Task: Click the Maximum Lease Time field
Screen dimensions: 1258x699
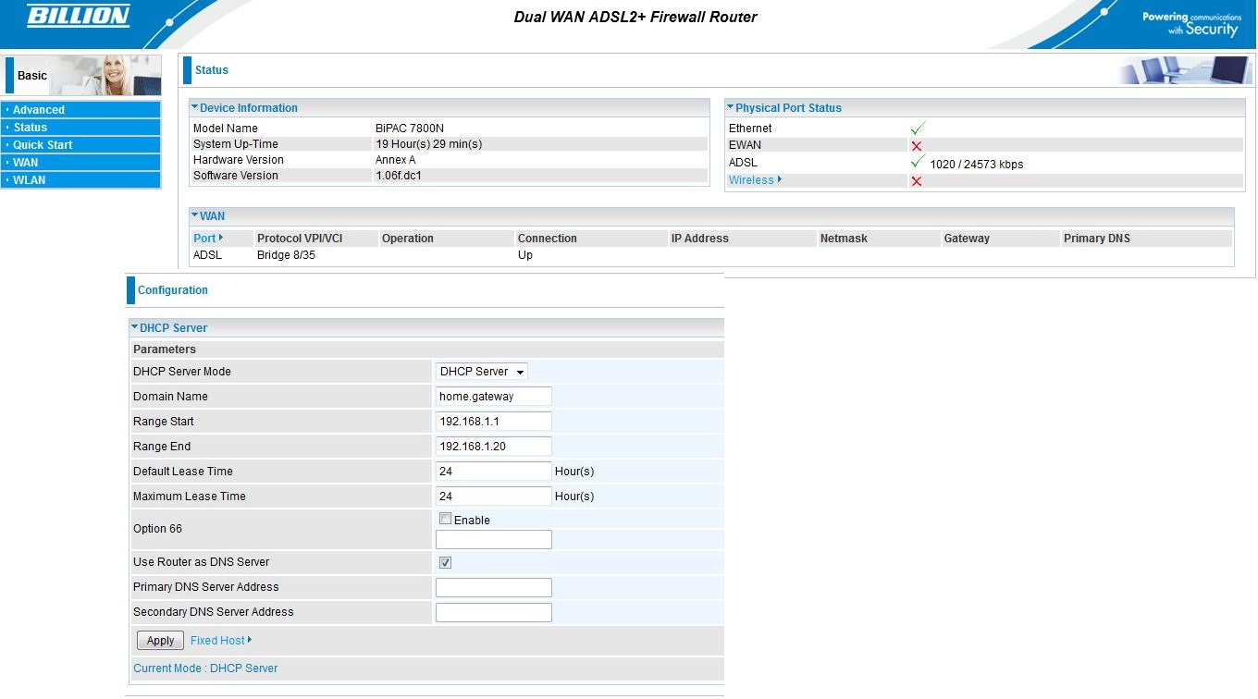Action: click(x=494, y=497)
